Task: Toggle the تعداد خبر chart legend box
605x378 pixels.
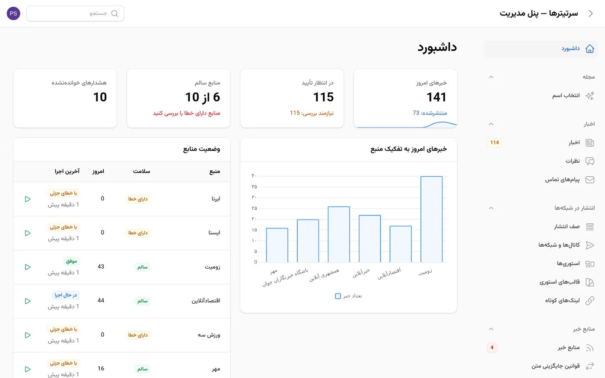Action: pyautogui.click(x=338, y=296)
